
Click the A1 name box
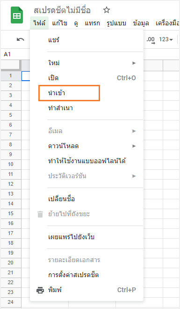pos(7,54)
